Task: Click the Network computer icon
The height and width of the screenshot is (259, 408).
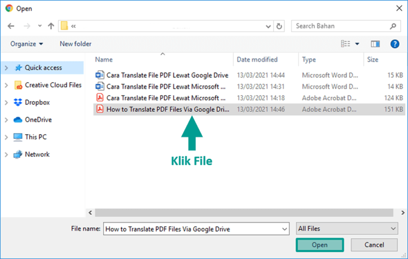Action: pos(18,154)
